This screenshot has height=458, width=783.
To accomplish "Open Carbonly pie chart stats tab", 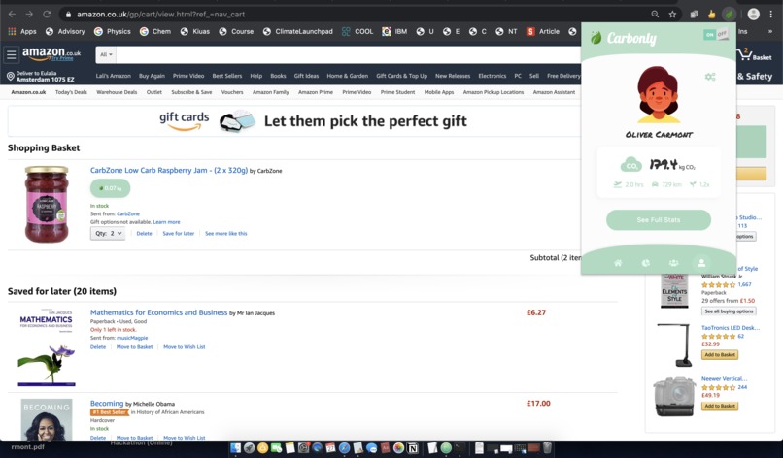I will (646, 263).
